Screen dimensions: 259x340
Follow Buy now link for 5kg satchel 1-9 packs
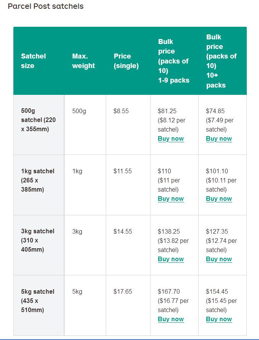pos(171,319)
